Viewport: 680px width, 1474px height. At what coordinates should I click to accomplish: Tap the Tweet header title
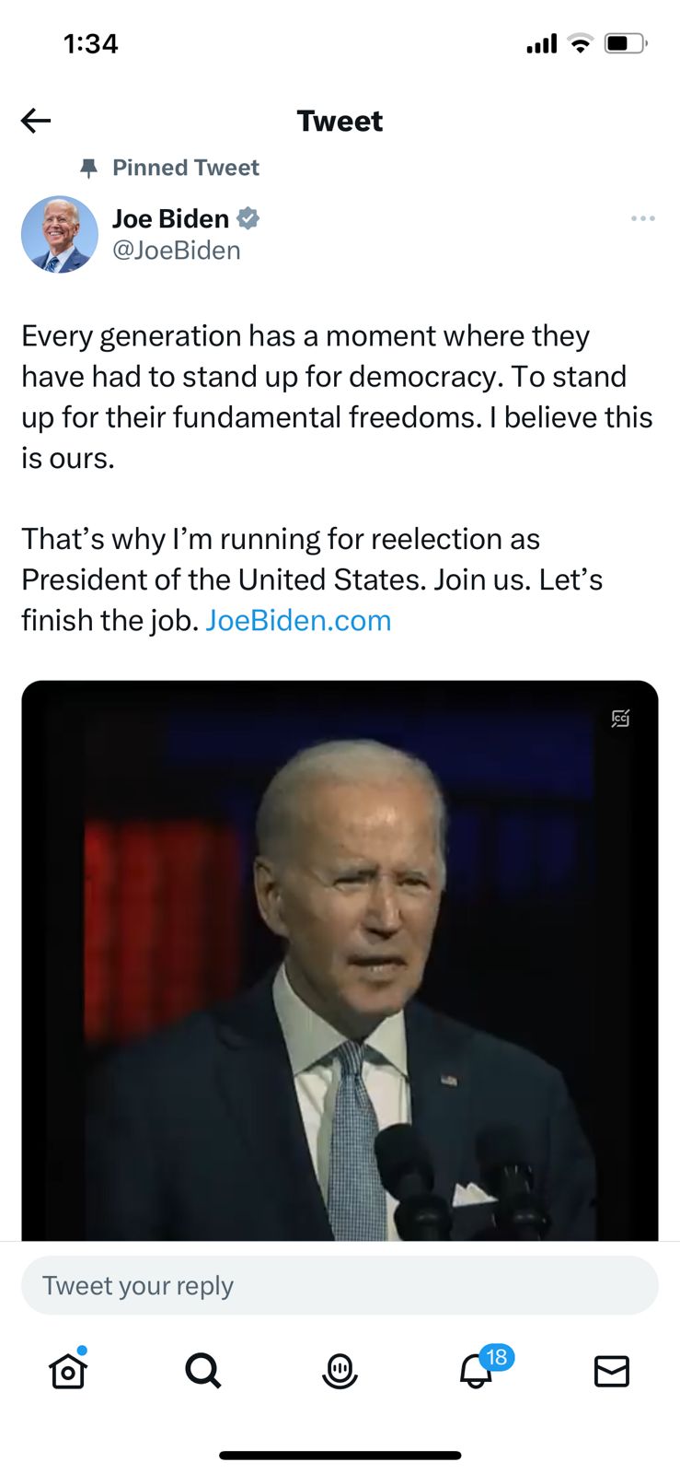click(340, 121)
